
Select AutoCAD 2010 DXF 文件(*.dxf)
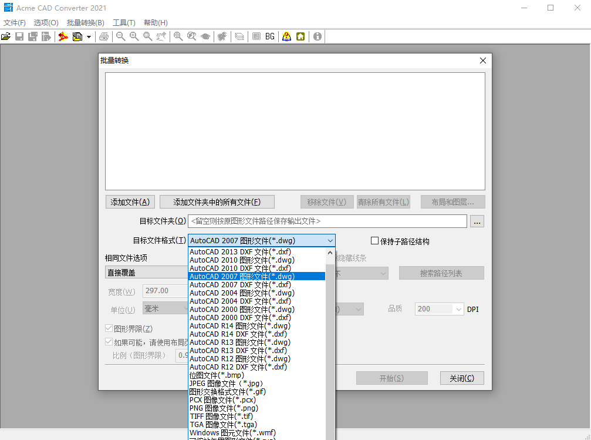(256, 268)
